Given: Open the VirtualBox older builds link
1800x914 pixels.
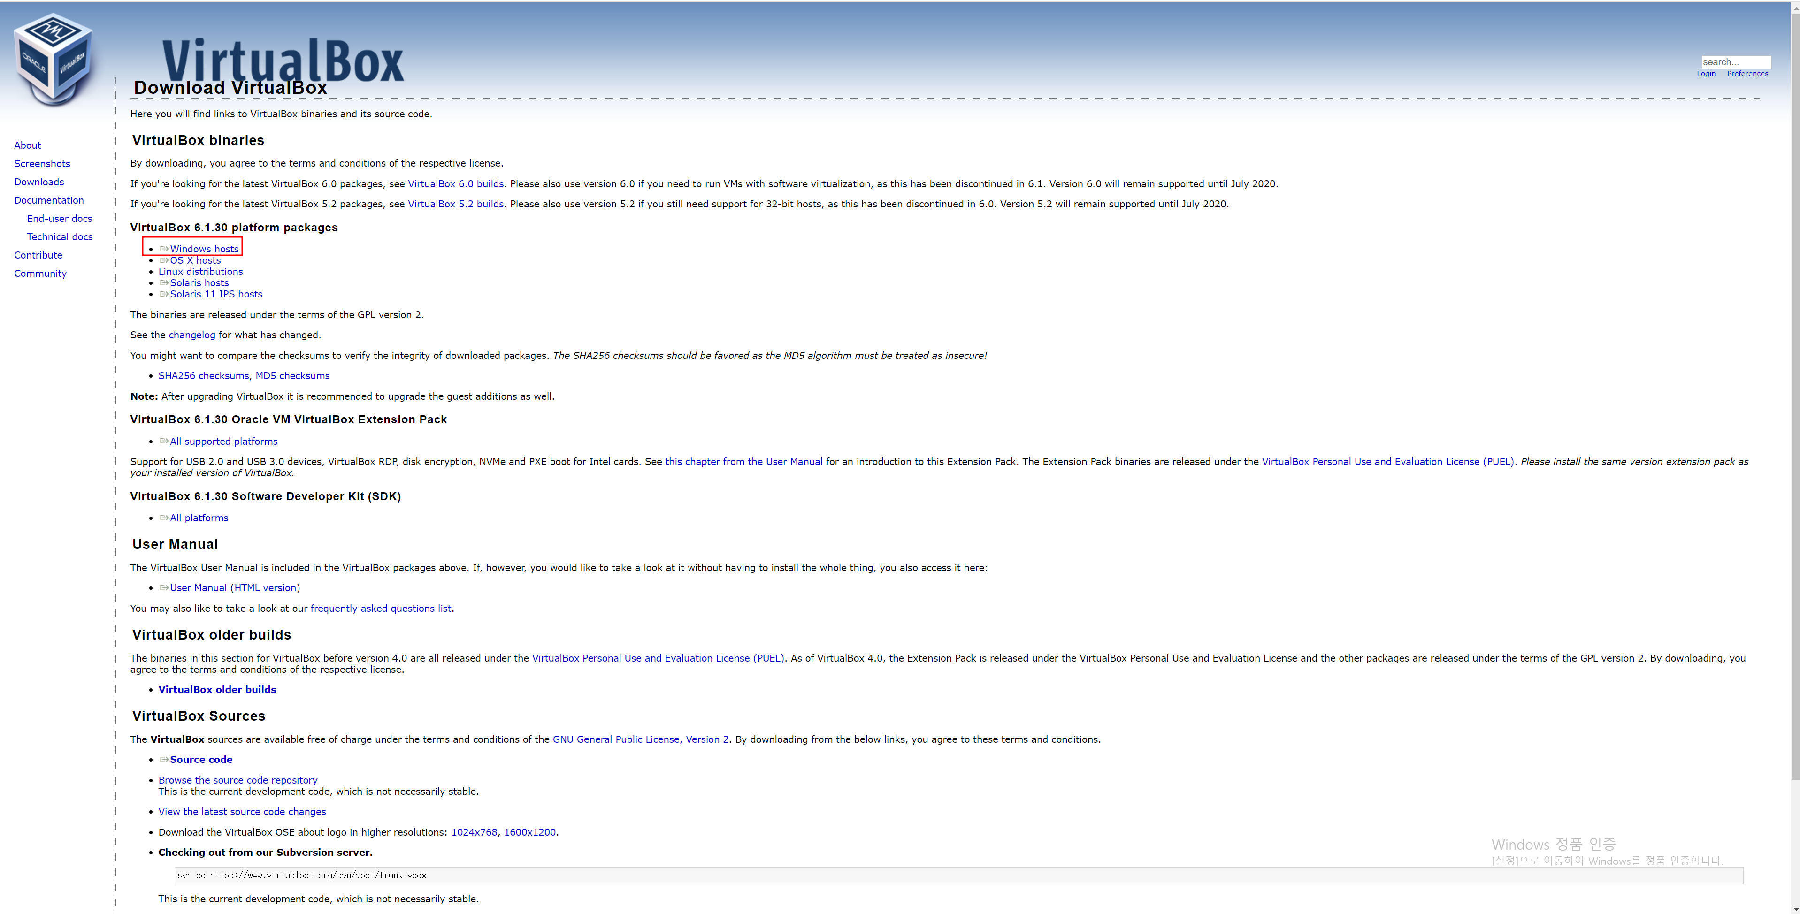Looking at the screenshot, I should 217,690.
